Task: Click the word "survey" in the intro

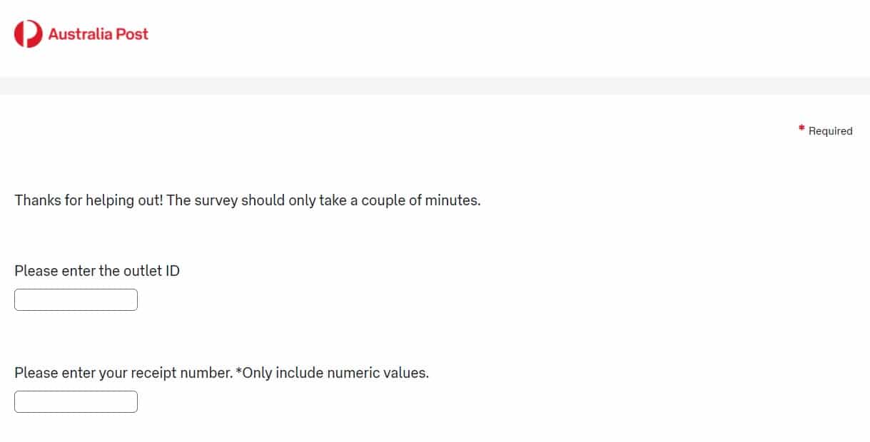Action: click(x=216, y=200)
